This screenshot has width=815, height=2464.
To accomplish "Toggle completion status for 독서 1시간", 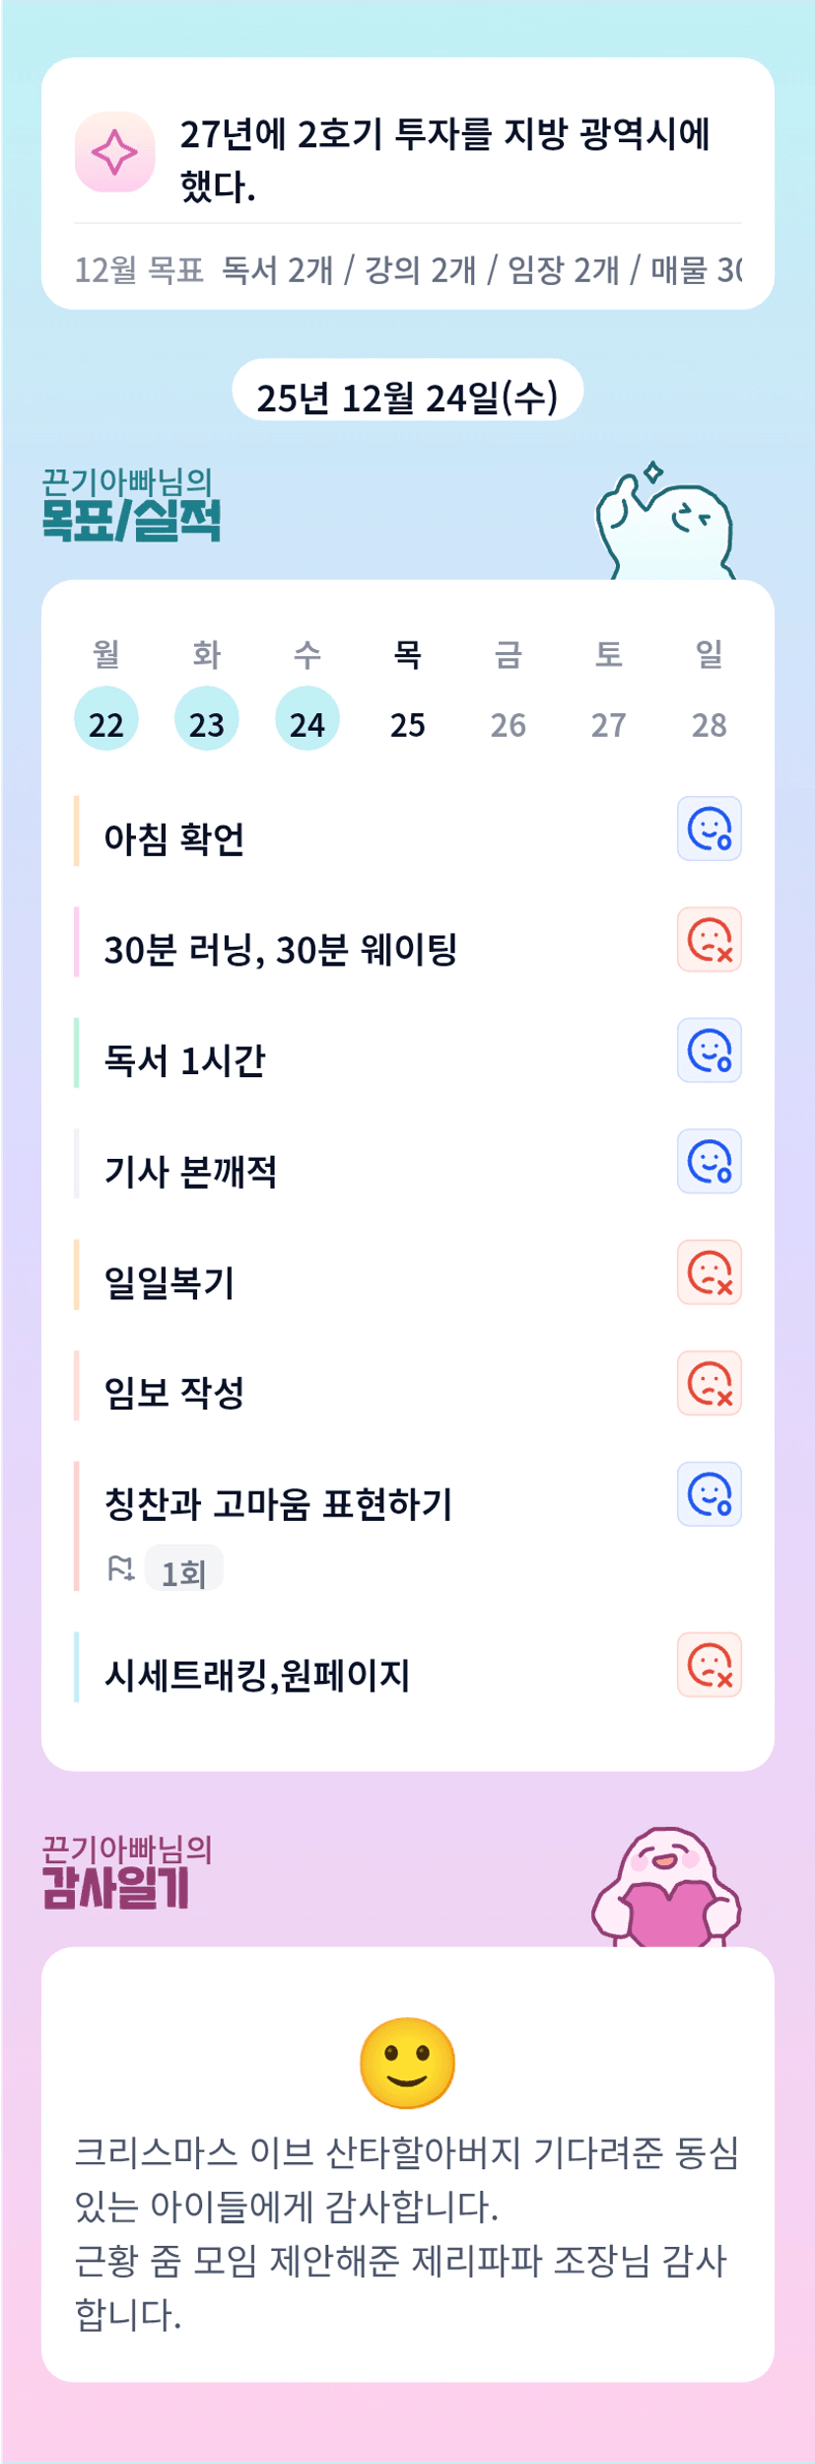I will coord(709,1051).
